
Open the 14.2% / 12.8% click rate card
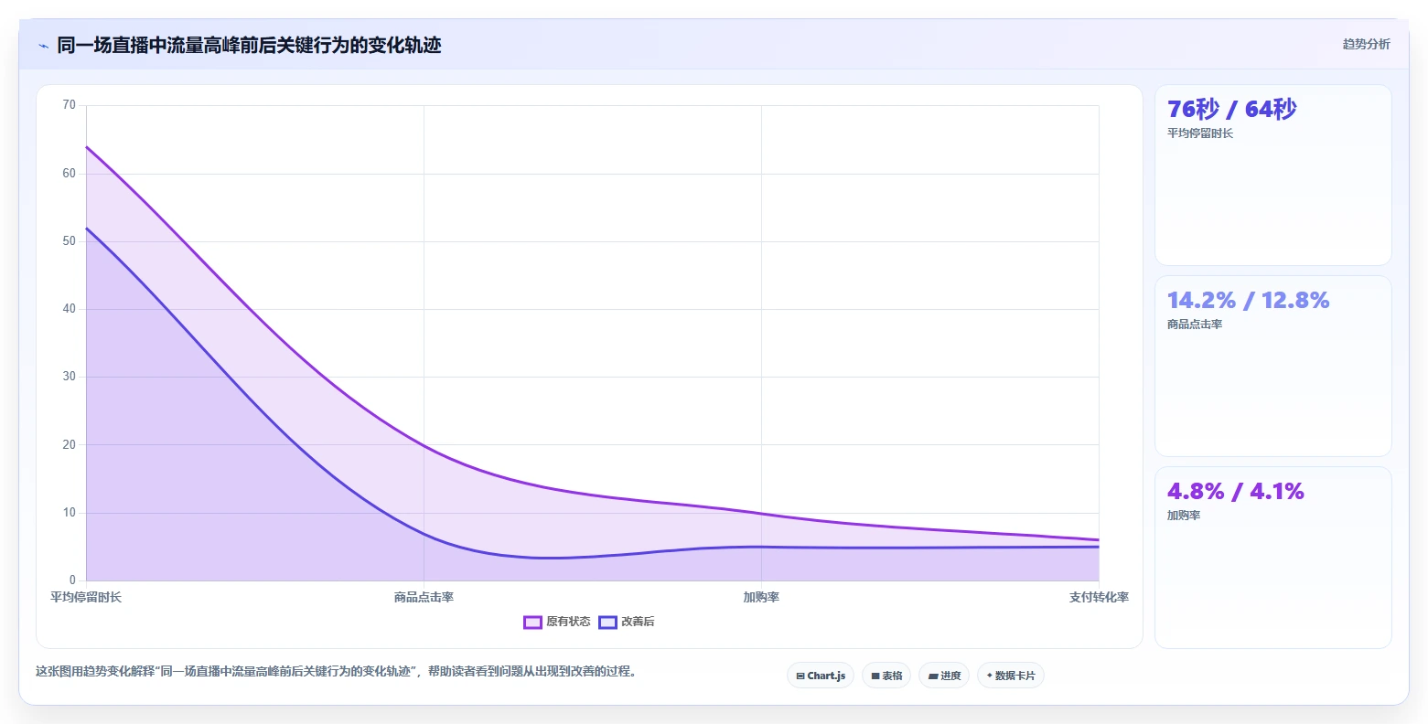pos(1273,367)
